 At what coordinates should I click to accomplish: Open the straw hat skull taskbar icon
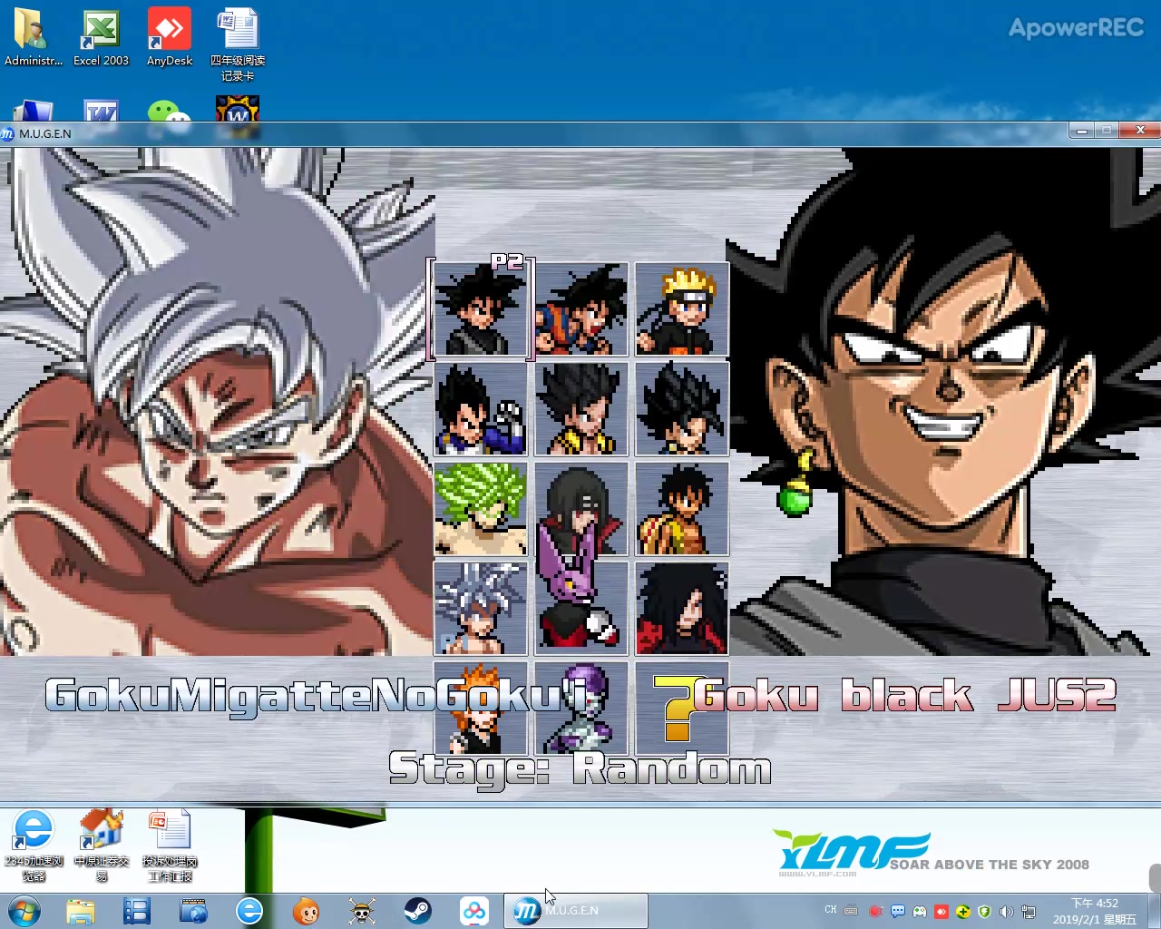(362, 911)
